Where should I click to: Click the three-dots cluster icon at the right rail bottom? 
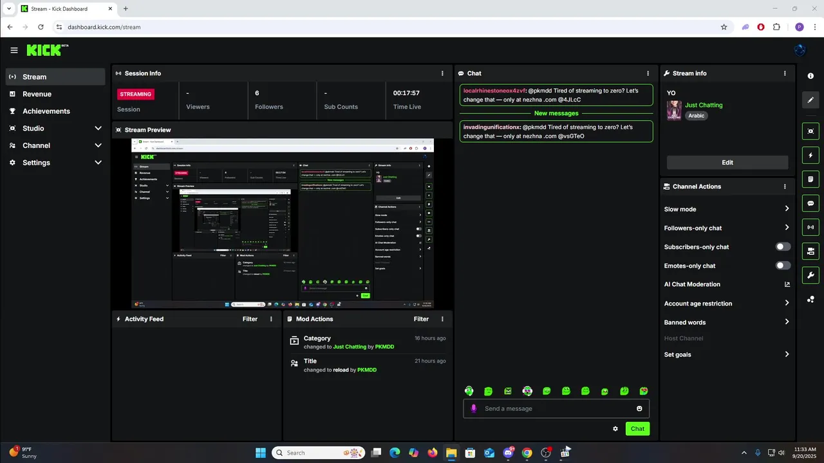810,300
